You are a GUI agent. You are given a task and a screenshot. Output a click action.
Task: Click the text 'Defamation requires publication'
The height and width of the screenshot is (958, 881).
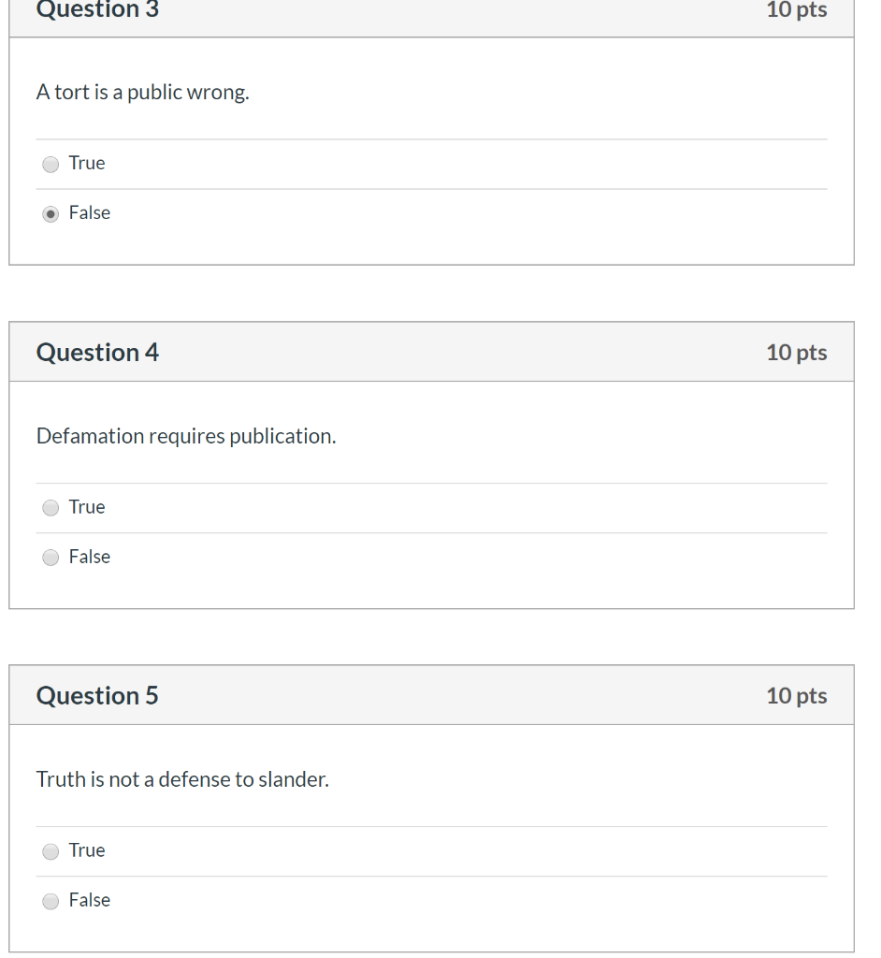185,436
